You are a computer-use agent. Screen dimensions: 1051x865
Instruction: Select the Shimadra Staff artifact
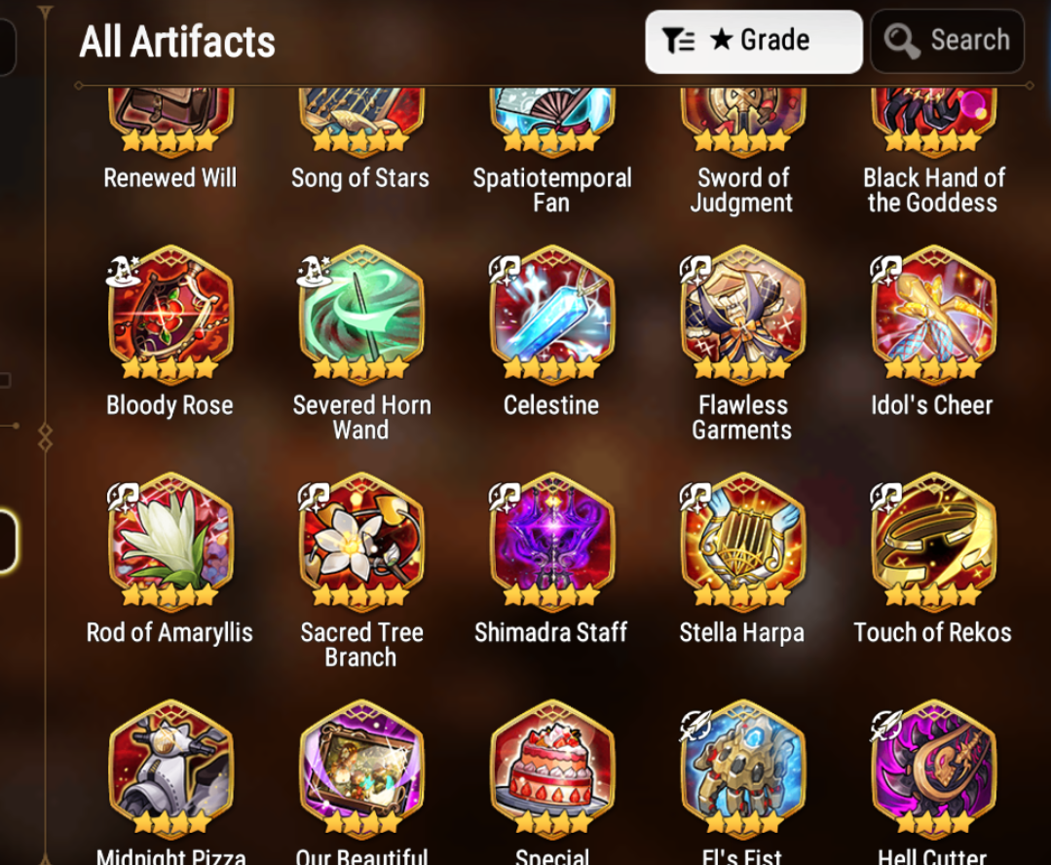551,542
